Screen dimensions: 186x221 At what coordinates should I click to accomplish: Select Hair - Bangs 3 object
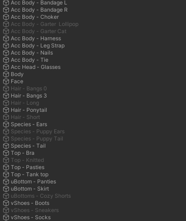pyautogui.click(x=29, y=96)
